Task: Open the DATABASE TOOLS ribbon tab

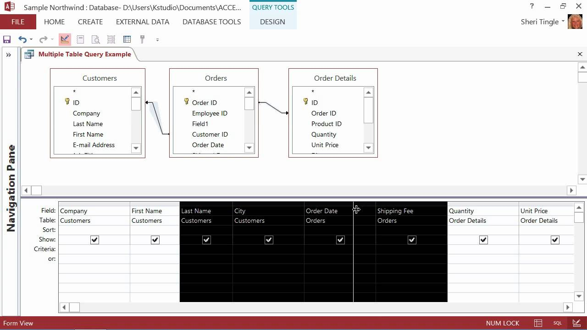Action: pos(212,22)
